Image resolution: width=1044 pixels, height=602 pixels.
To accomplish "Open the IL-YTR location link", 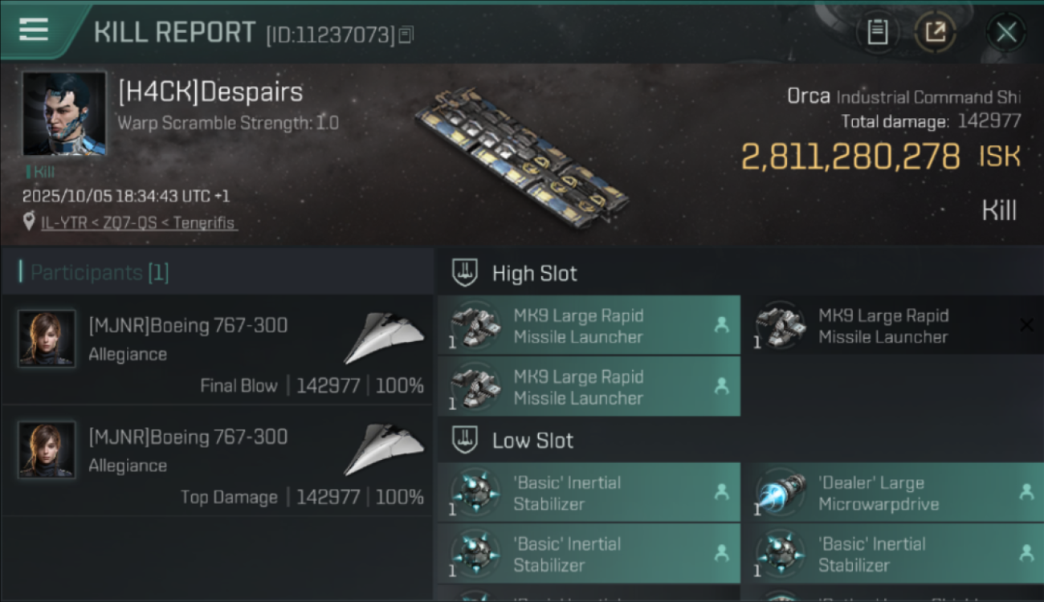I will 139,222.
